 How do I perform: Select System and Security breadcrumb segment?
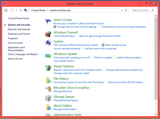[60, 10]
